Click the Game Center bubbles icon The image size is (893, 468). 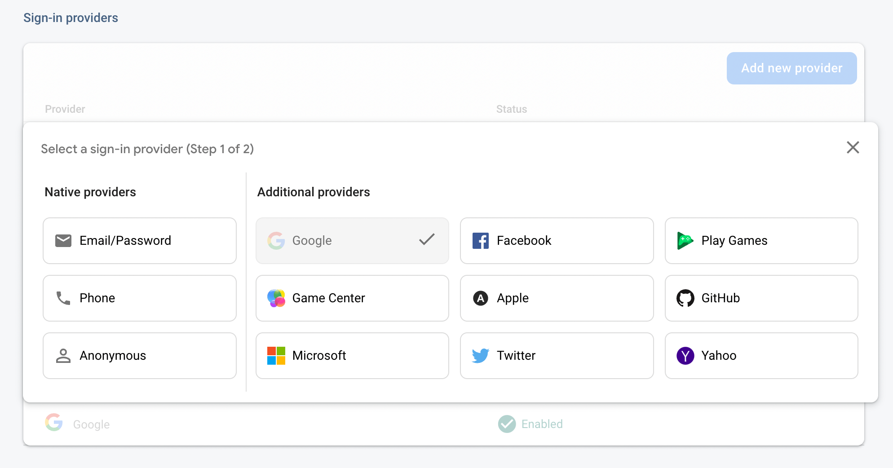point(276,298)
